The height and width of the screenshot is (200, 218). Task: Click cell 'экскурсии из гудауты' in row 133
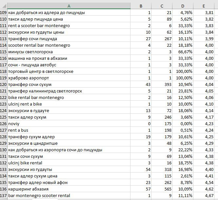(x=69, y=170)
